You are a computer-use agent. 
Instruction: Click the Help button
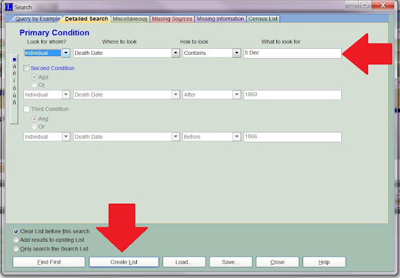click(x=324, y=262)
